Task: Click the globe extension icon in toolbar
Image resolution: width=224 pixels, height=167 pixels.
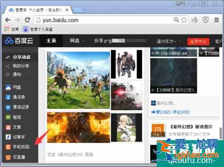Action: (194, 20)
